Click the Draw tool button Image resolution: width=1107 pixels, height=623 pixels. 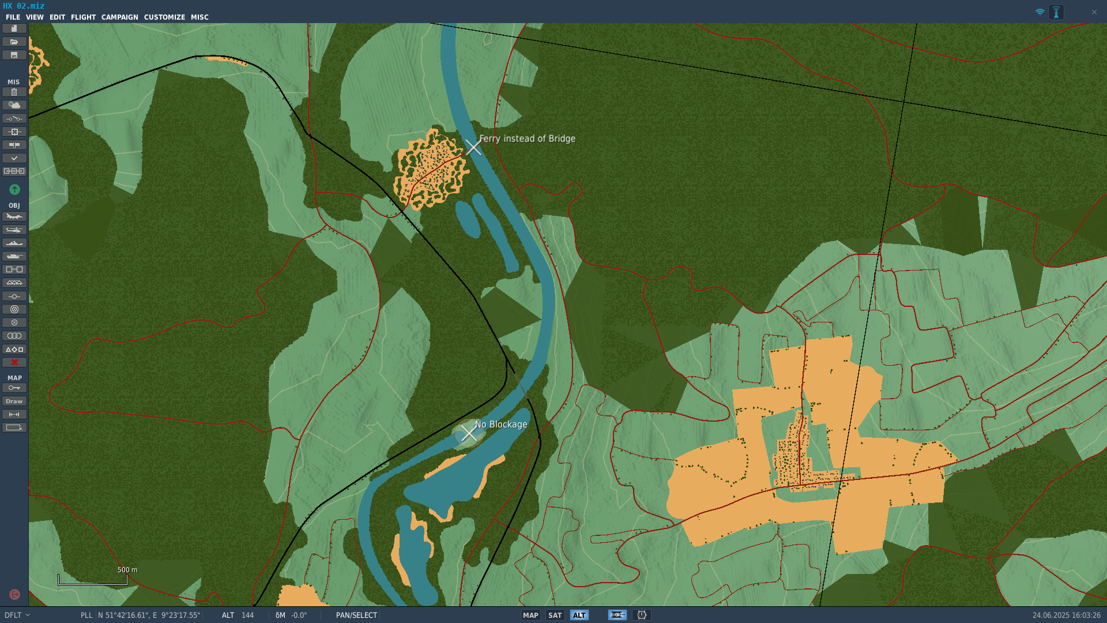[14, 401]
